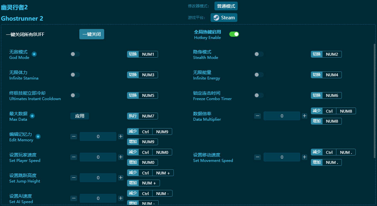Click the Steam platform icon button

point(224,18)
